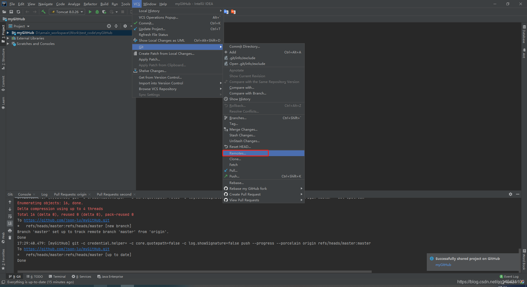Expand the Create Pull Request submenu
The image size is (527, 287).
(x=263, y=194)
